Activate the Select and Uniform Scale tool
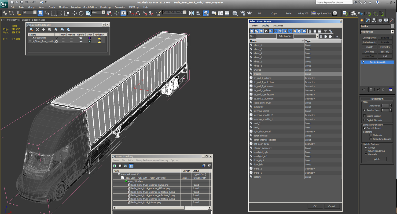The width and height of the screenshot is (397, 214). (x=88, y=13)
